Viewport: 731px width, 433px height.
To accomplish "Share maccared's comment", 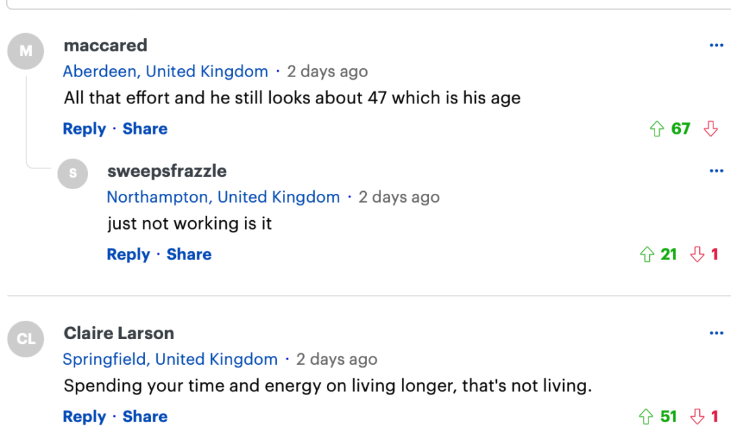I will [x=145, y=129].
